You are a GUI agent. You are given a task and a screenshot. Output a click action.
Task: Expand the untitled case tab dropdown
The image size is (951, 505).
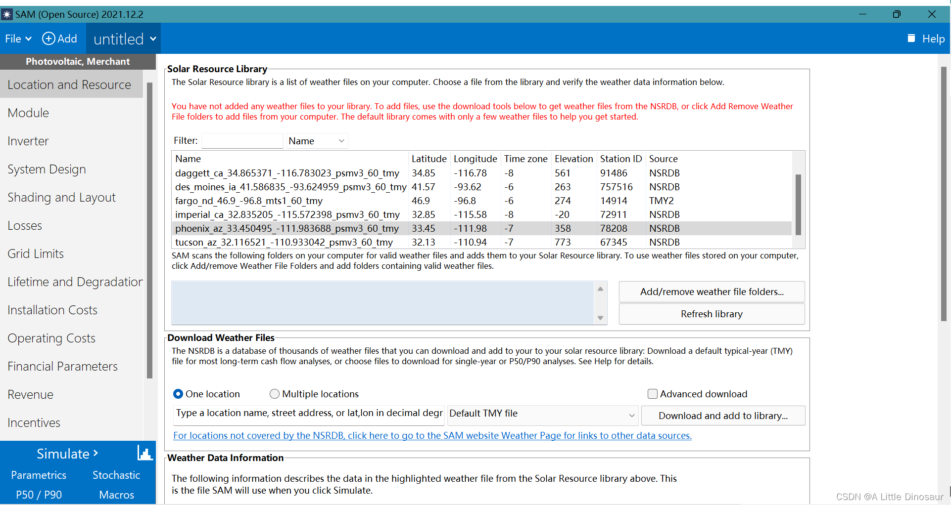[153, 39]
